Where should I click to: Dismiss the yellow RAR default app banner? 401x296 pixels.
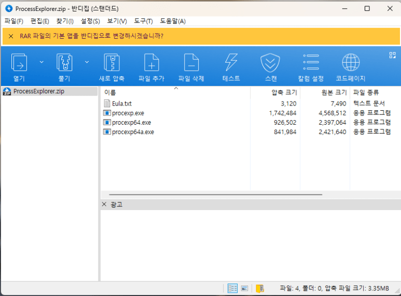[11, 36]
